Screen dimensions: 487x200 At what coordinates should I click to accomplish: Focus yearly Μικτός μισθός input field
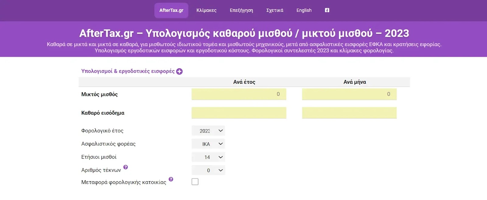tap(239, 94)
